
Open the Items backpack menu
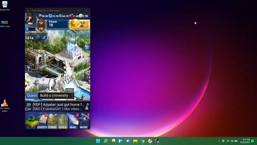pos(52,122)
